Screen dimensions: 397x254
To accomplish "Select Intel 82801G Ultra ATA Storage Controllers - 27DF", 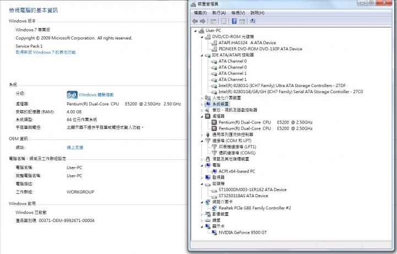I will [282, 85].
